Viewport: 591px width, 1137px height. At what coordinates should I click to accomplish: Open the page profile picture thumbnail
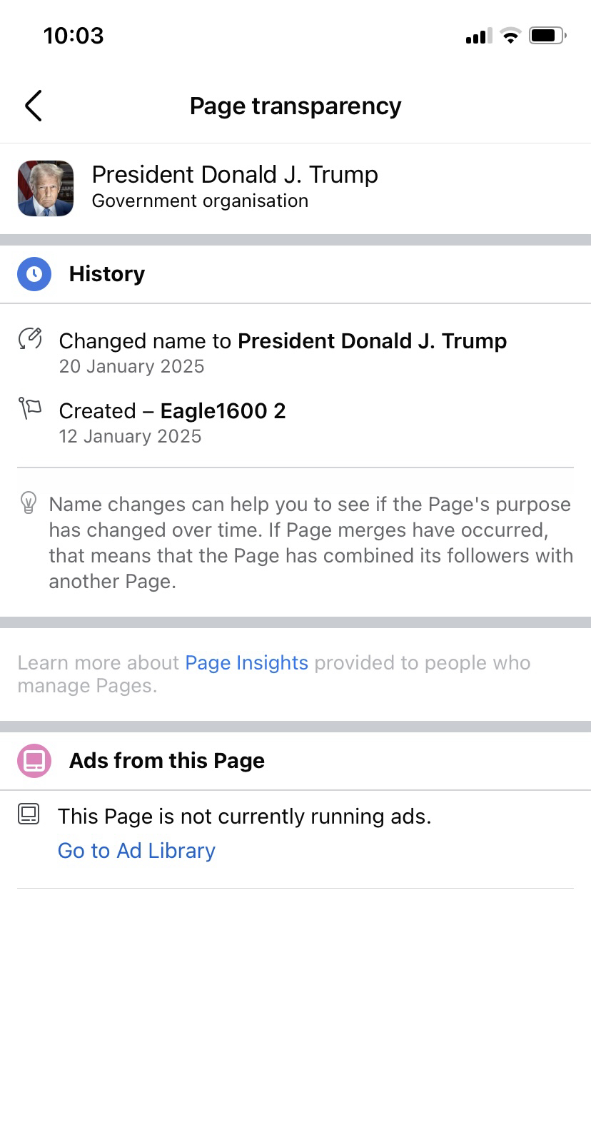(x=46, y=188)
